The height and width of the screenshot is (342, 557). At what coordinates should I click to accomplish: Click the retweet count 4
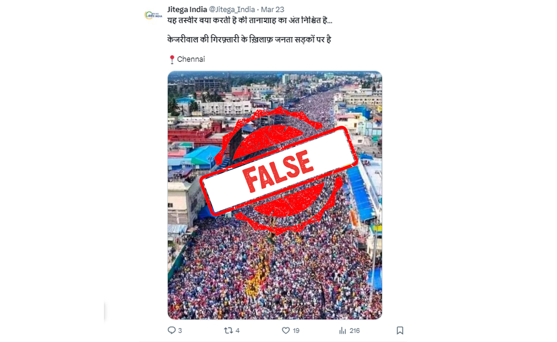[237, 330]
